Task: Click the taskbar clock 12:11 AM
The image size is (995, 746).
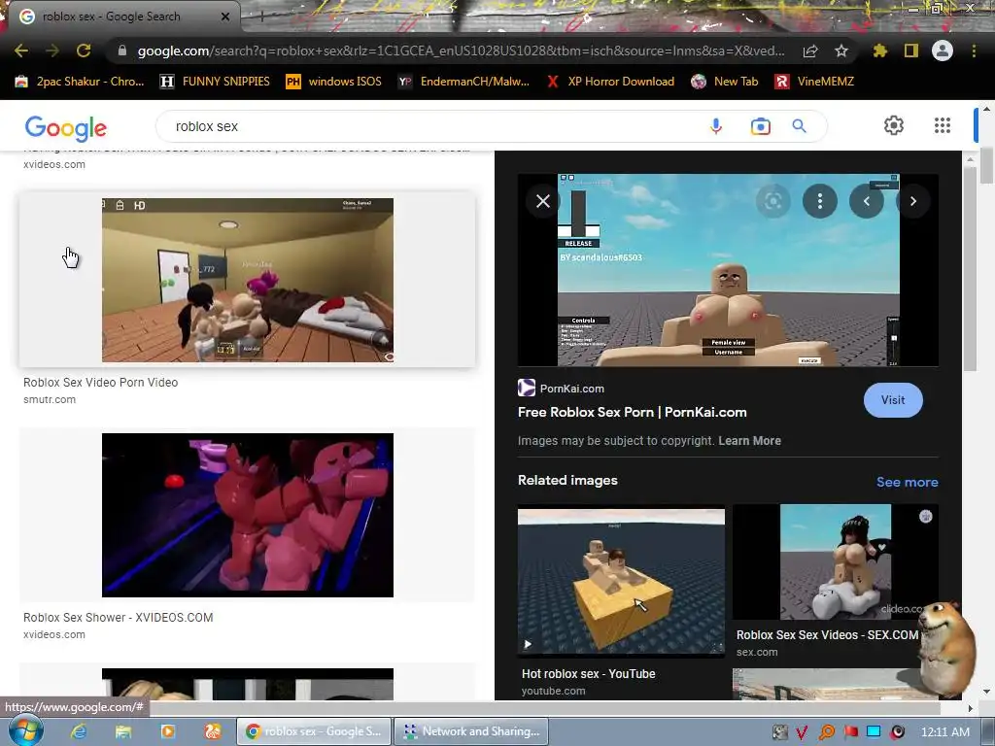Action: point(944,732)
